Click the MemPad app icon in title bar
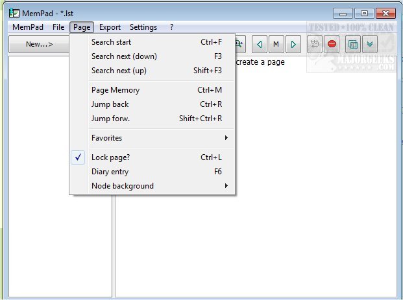Viewport: 403px width, 300px height. tap(14, 13)
